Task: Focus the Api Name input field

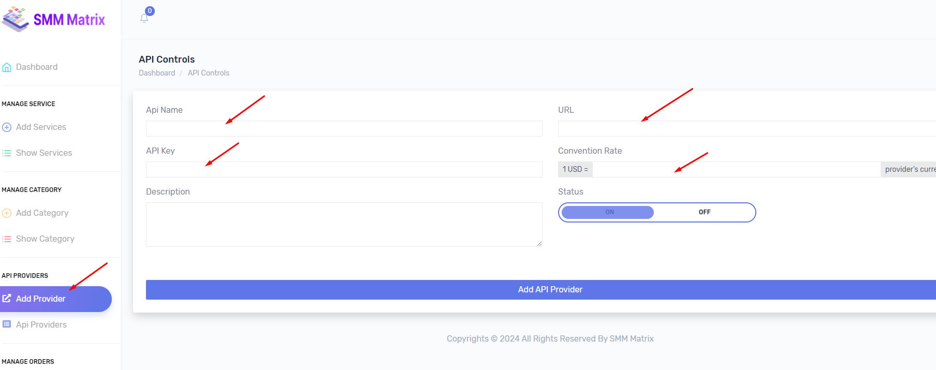Action: (344, 128)
